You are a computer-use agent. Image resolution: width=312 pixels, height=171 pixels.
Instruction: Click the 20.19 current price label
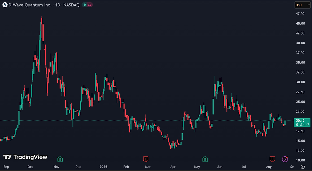pos(300,121)
